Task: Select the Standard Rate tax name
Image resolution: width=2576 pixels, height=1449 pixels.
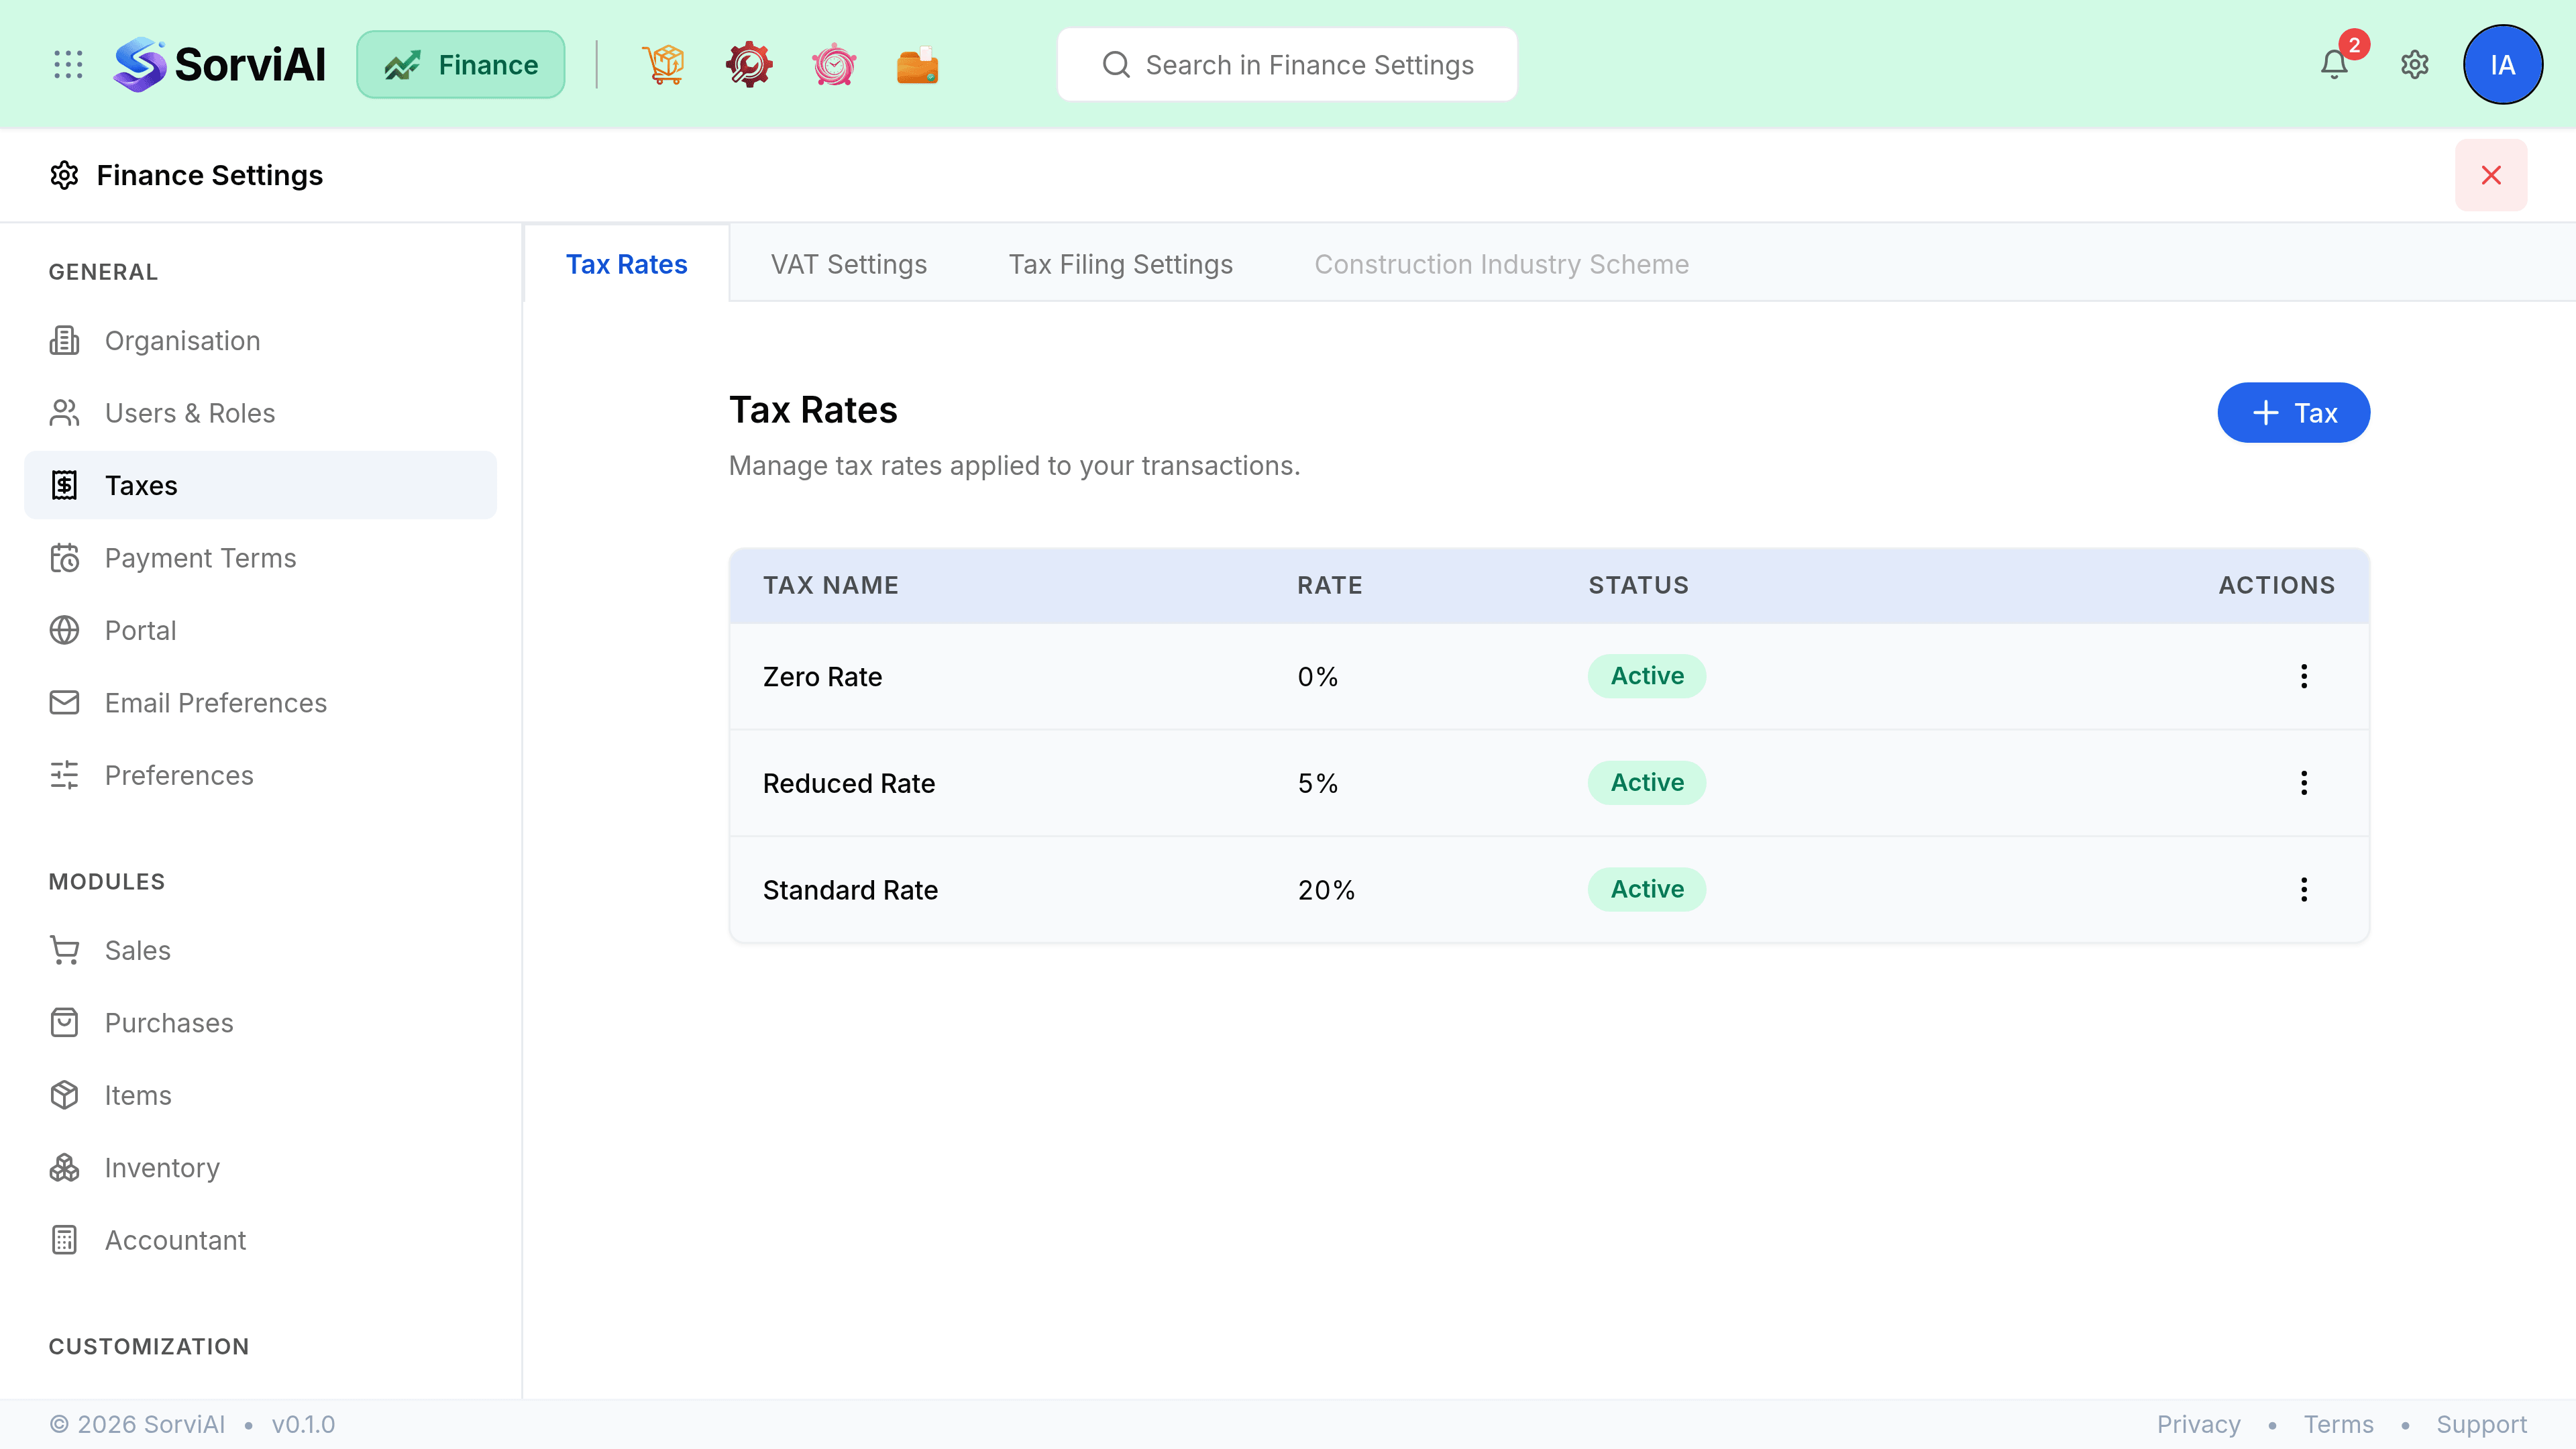Action: 850,890
